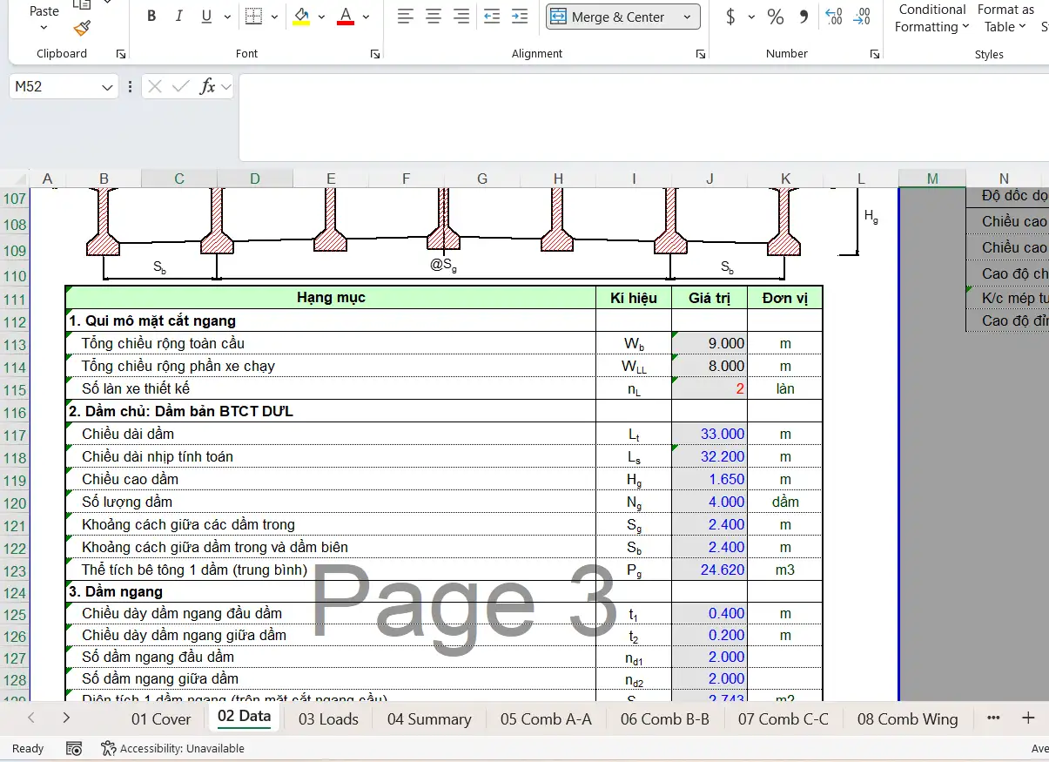Center text horizontally

click(x=434, y=17)
